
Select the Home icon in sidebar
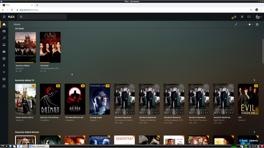[x=4, y=24]
